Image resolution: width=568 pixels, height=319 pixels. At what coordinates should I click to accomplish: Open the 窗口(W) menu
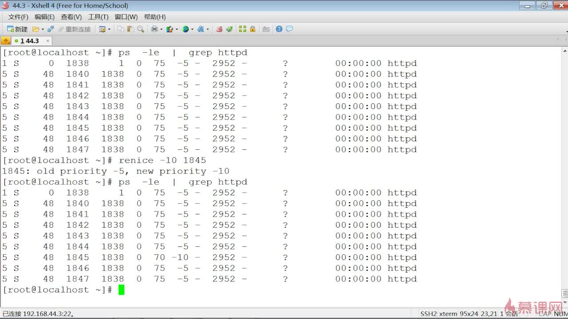(x=126, y=17)
